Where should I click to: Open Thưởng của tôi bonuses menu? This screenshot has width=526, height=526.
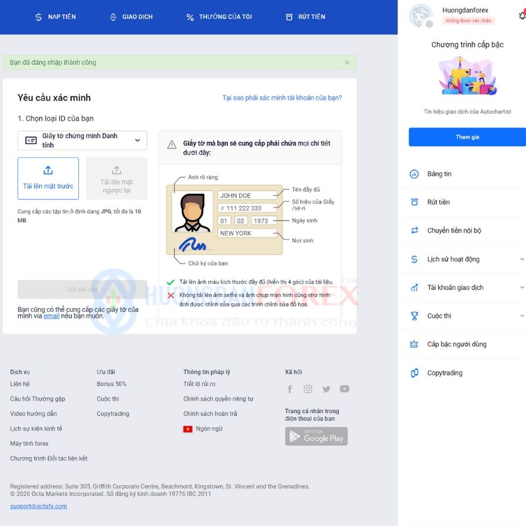tap(219, 17)
